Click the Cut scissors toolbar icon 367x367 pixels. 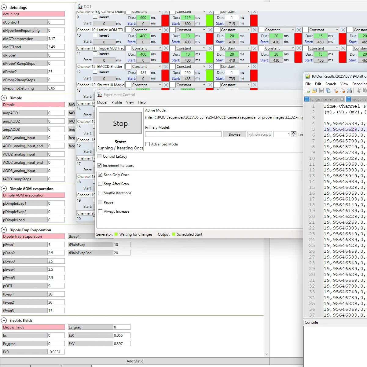click(x=359, y=91)
